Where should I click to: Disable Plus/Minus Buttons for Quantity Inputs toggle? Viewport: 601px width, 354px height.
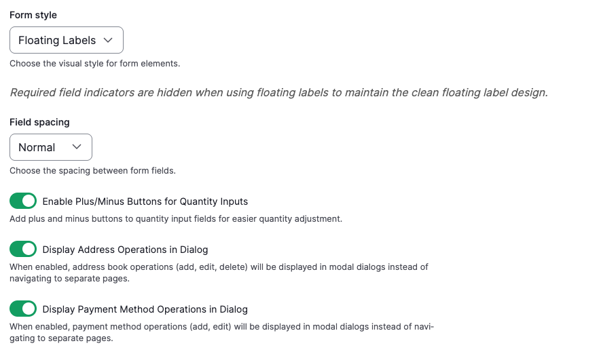[x=23, y=201]
